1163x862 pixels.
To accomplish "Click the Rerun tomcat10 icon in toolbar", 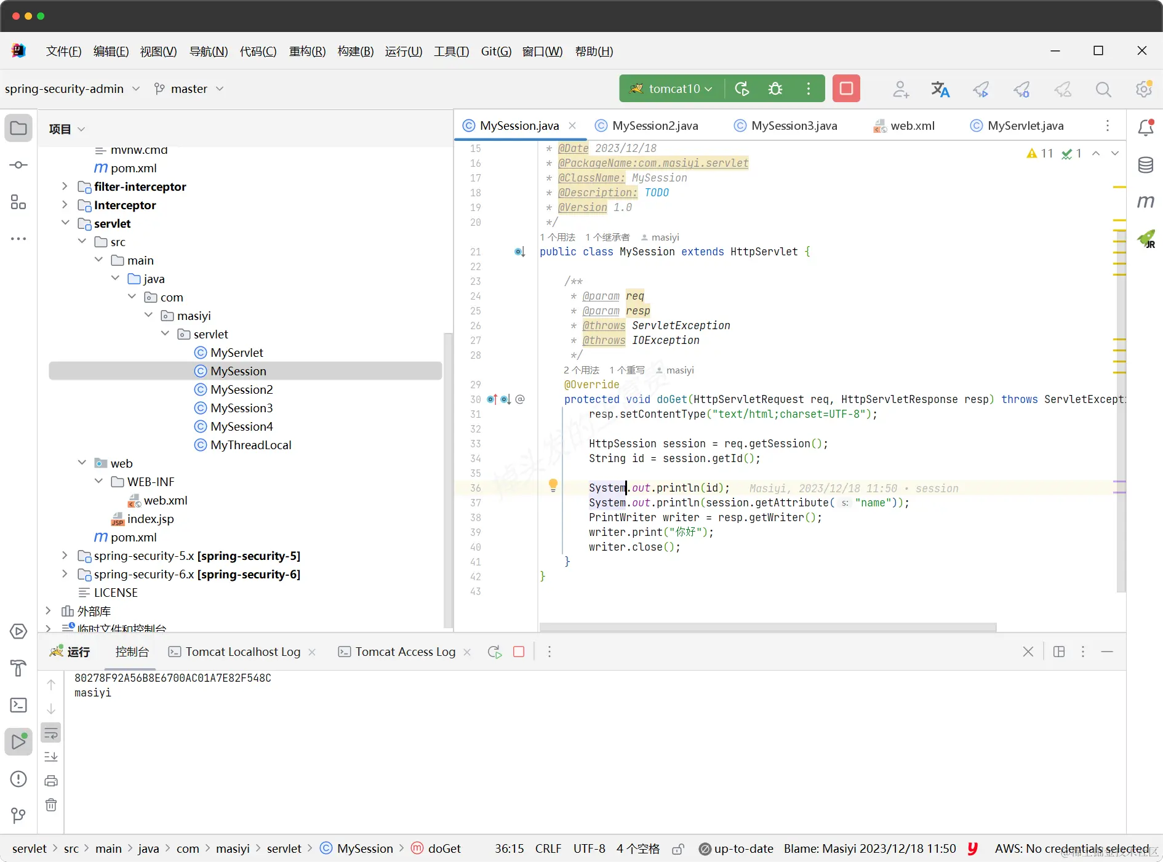I will (742, 89).
